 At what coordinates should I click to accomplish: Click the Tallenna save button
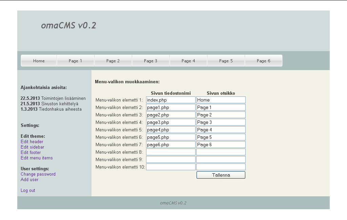coord(221,175)
